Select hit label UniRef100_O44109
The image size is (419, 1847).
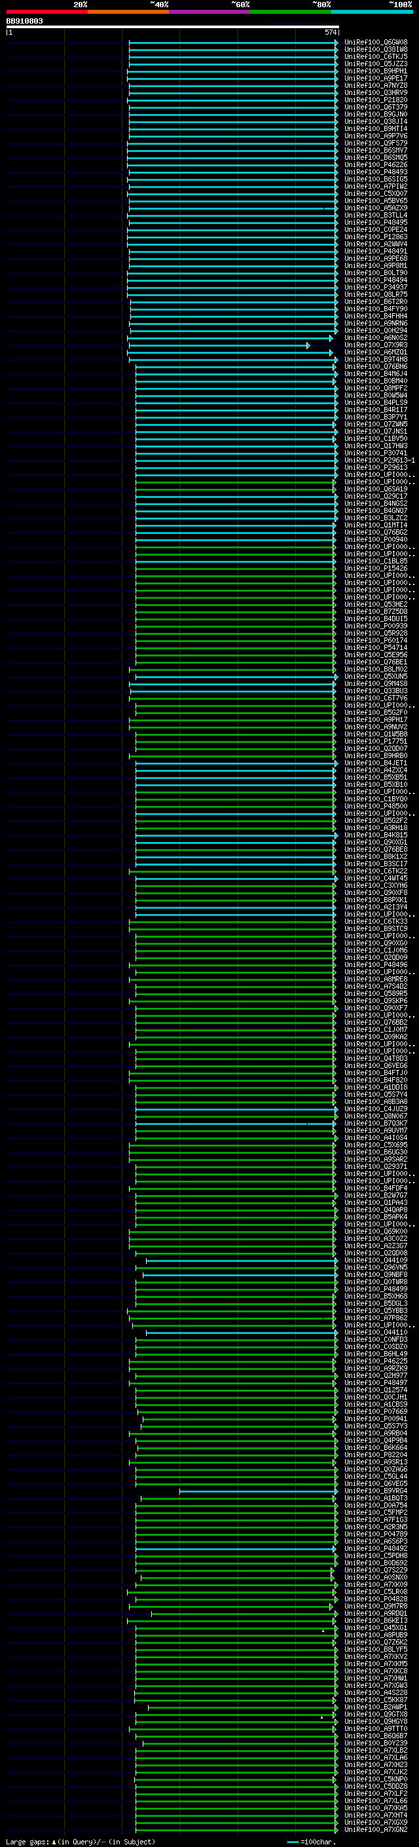[x=376, y=1261]
